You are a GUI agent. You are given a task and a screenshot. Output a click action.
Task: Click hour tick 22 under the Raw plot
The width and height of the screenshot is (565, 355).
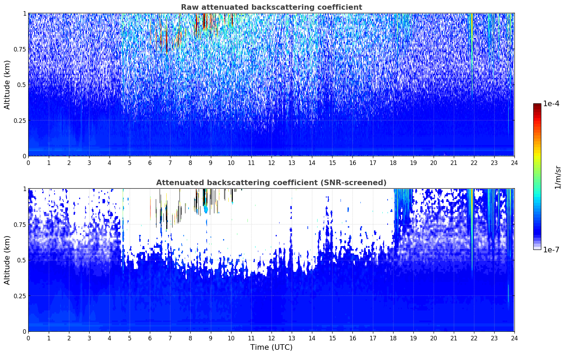(x=474, y=163)
